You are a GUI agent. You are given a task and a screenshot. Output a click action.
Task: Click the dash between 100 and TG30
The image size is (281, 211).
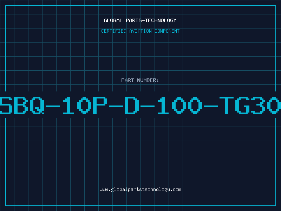coord(210,107)
